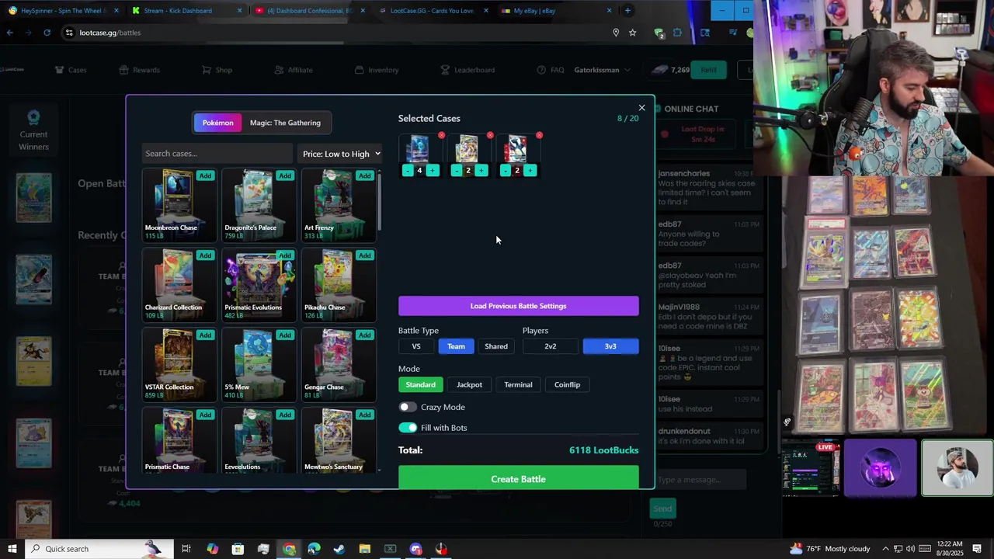Screen dimensions: 994x559
Task: Add the Dragonite's Palace case
Action: 285,175
